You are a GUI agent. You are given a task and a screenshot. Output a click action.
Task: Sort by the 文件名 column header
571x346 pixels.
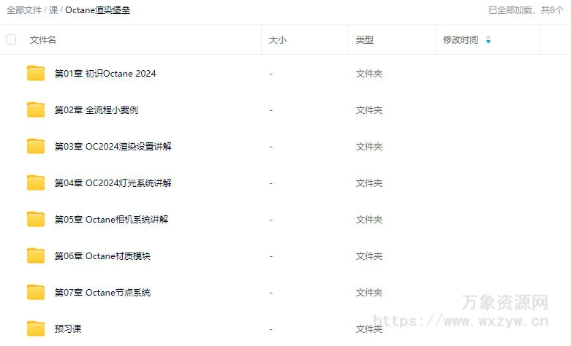[43, 40]
